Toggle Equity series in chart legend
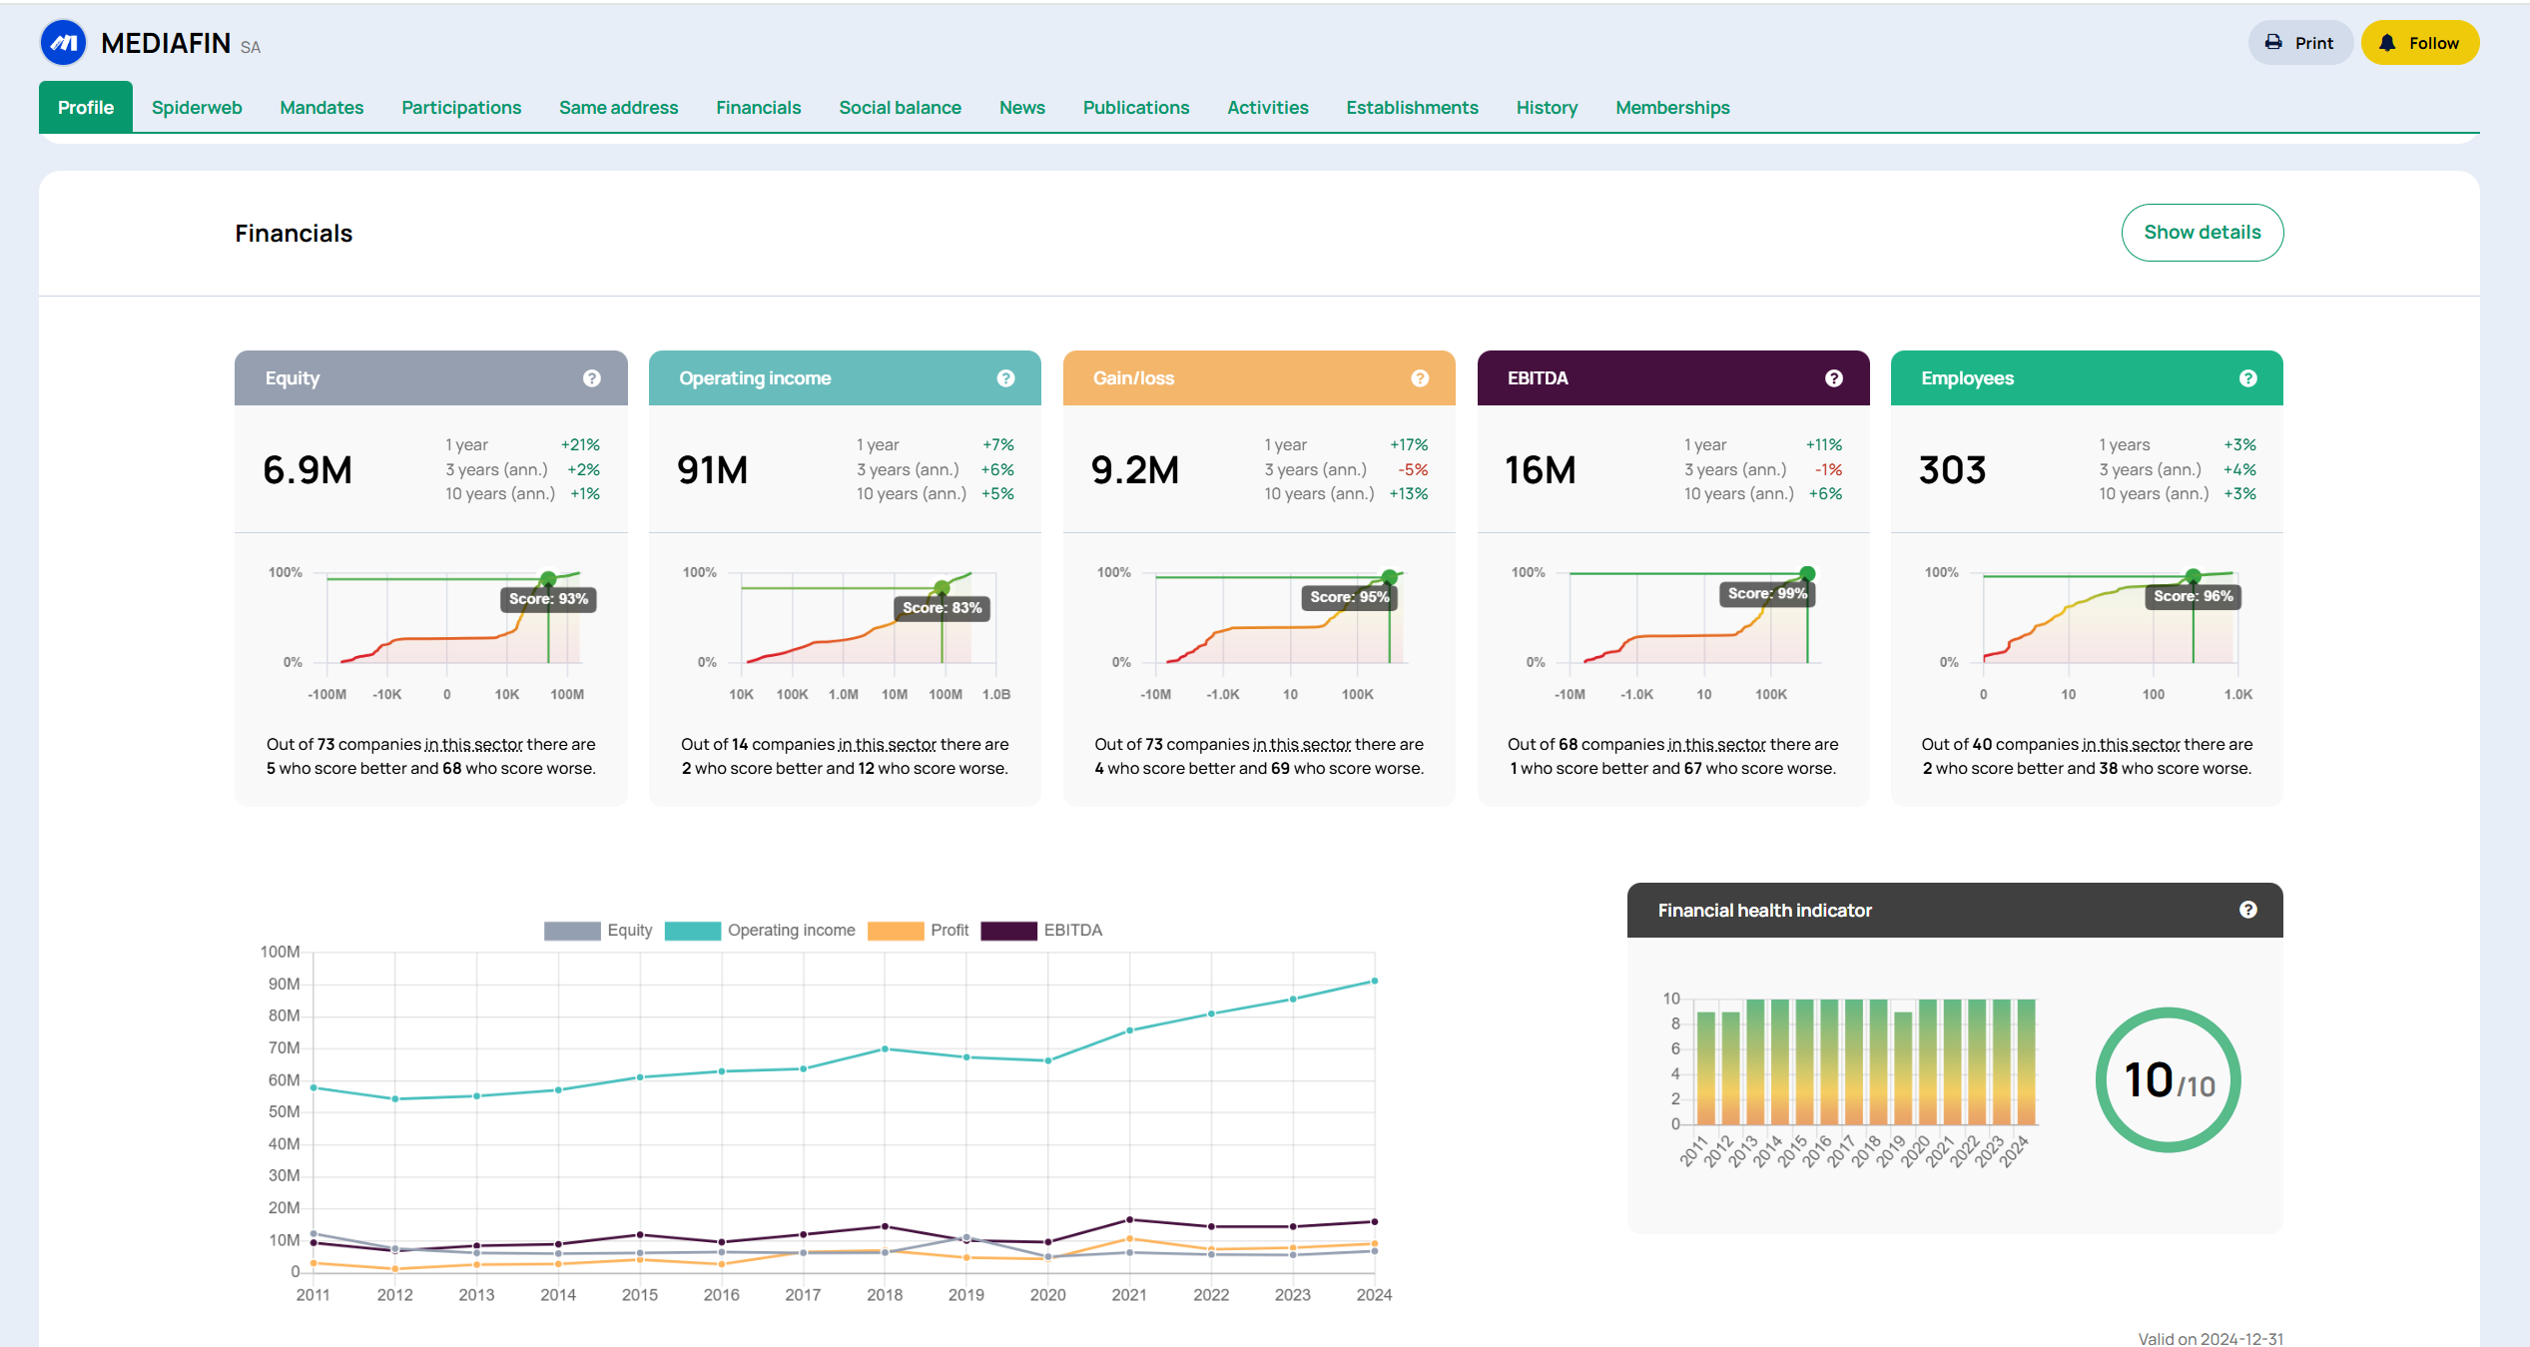This screenshot has width=2530, height=1347. (x=598, y=931)
